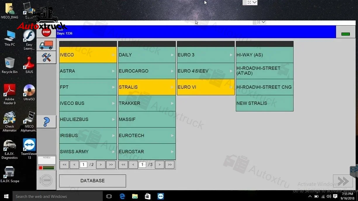The width and height of the screenshot is (358, 201).
Task: Select Recycle Bin desktop icon
Action: click(10, 65)
